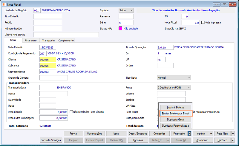Open the Itens button
This screenshot has width=239, height=146.
click(116, 134)
